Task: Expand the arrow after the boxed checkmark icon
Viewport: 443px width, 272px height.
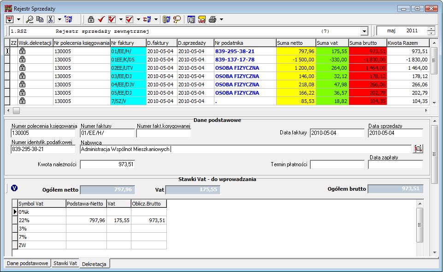Action: coord(138,19)
